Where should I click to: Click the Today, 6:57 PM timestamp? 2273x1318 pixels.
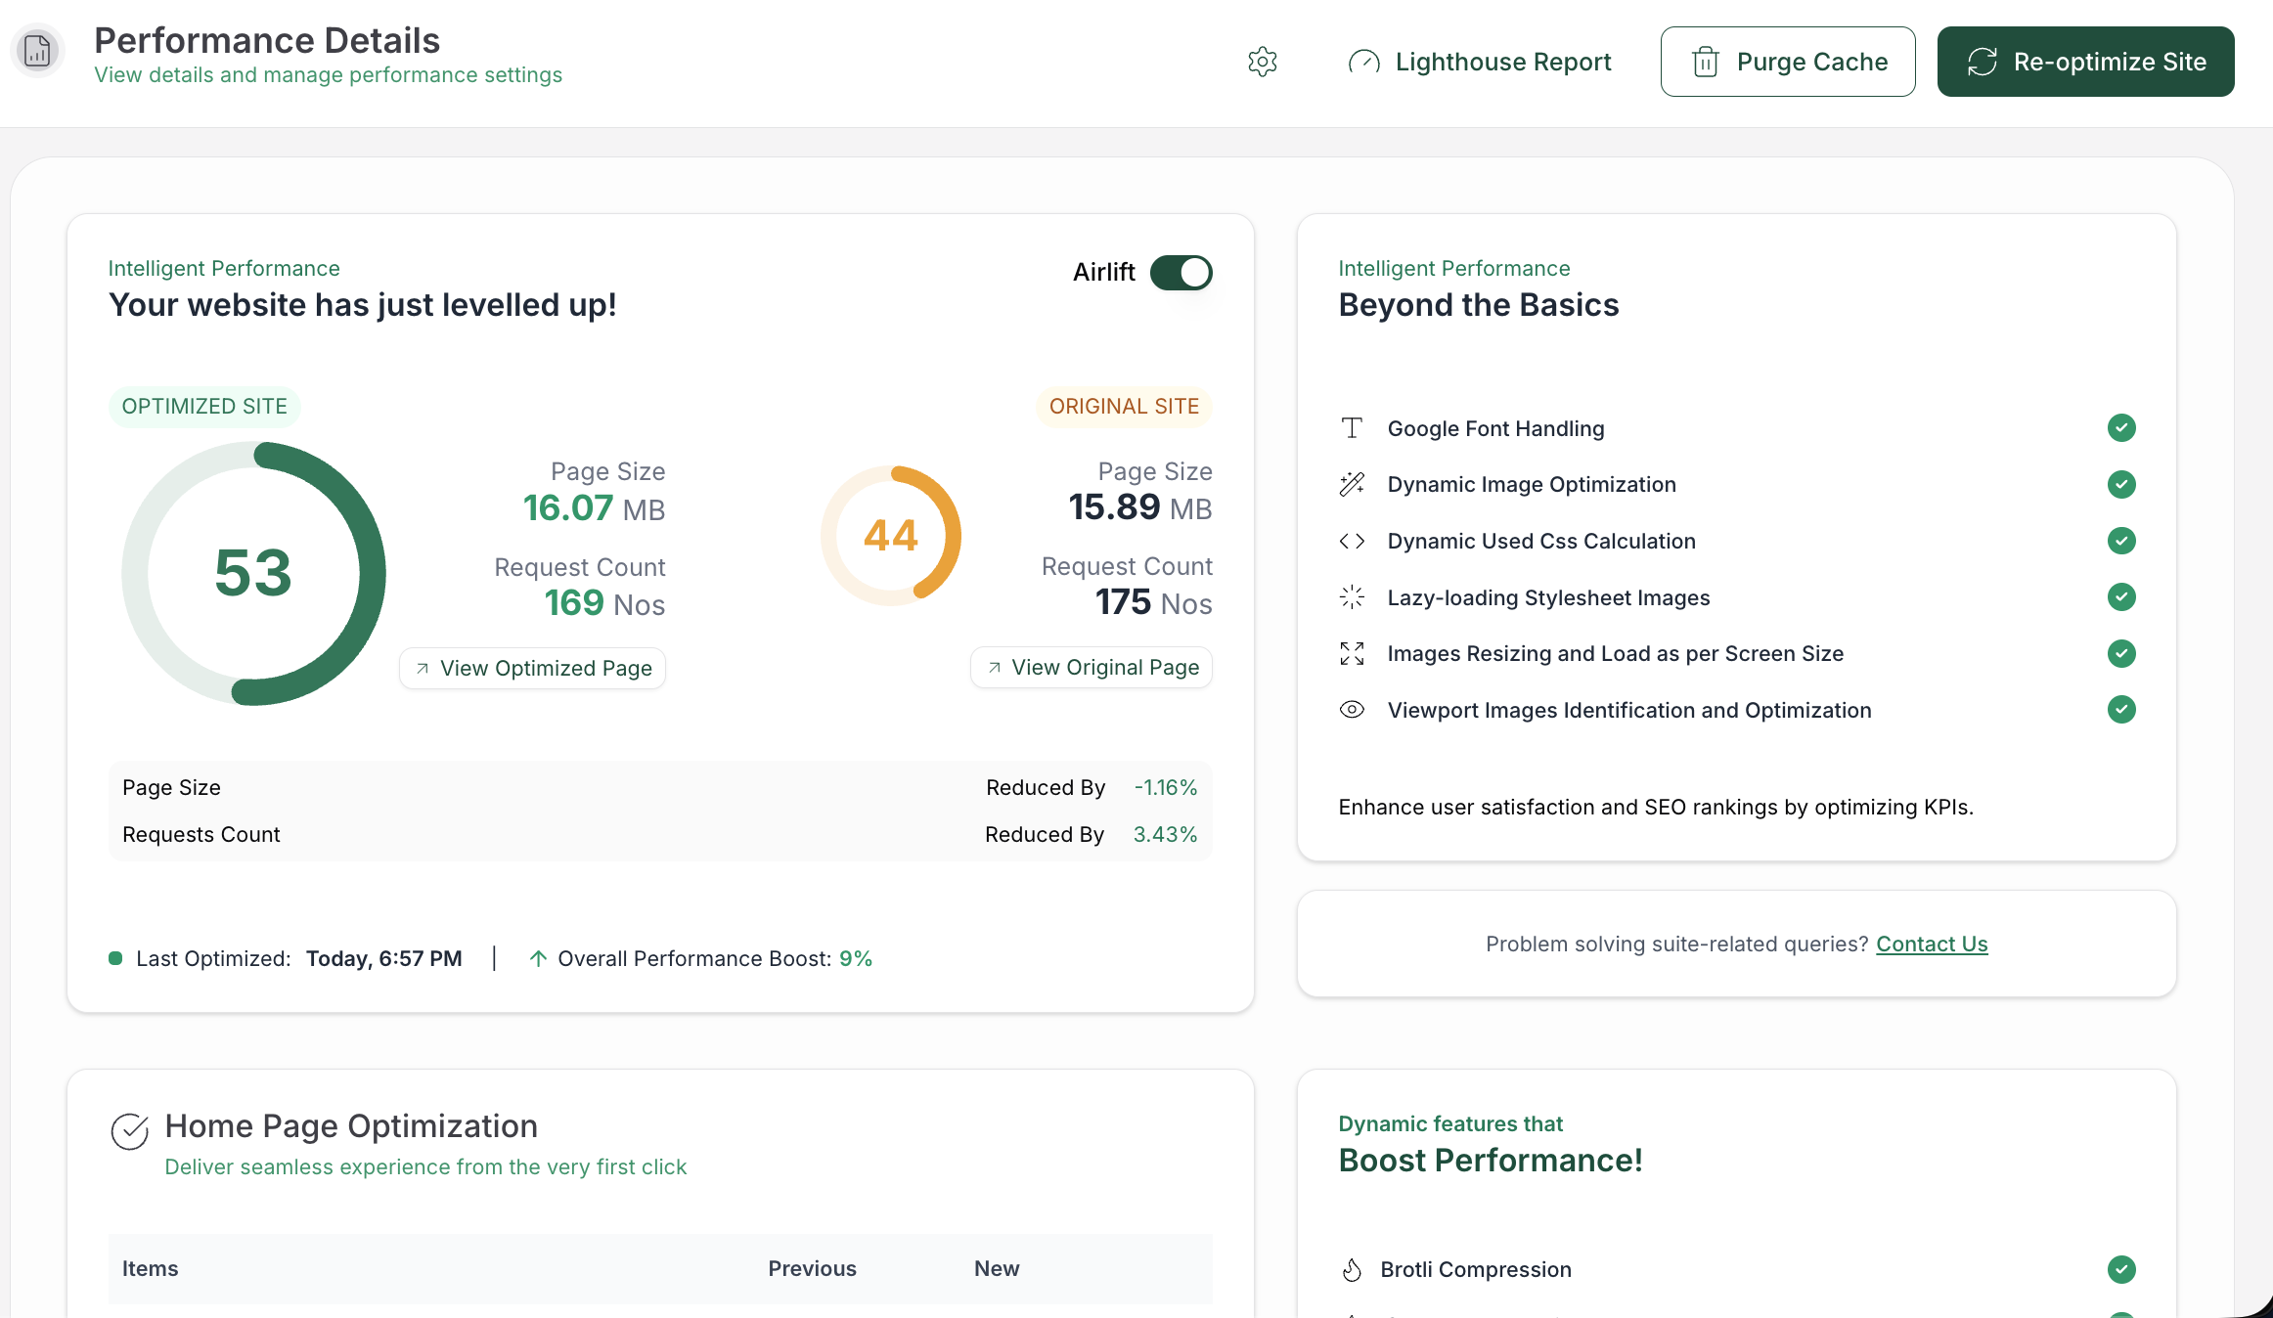coord(383,959)
